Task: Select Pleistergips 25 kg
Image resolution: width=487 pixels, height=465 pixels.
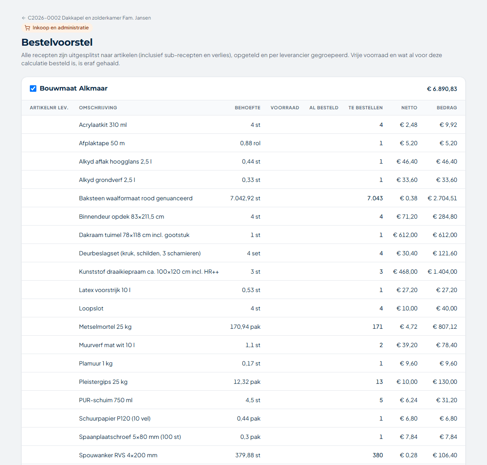Action: 103,382
